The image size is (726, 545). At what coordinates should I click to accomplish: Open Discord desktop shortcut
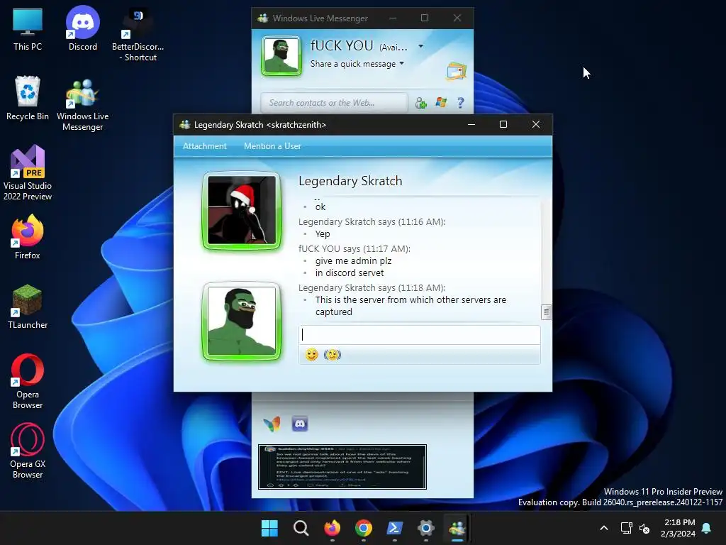[83, 28]
